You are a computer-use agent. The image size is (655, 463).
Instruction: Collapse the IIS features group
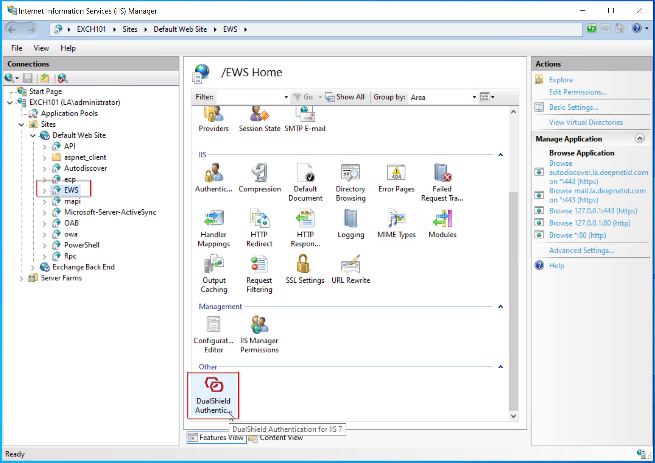coord(500,155)
